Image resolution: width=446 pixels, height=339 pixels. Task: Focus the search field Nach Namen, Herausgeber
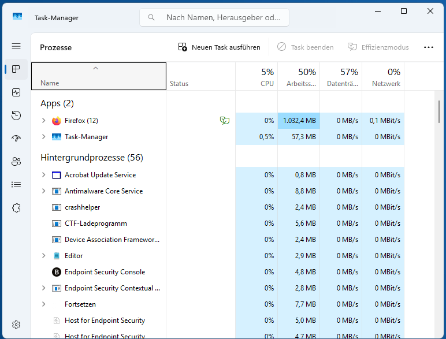point(214,18)
